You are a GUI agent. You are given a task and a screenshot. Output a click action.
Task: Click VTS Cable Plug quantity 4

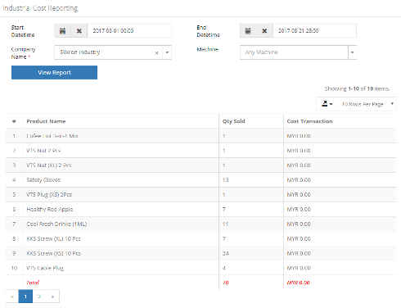tap(224, 268)
